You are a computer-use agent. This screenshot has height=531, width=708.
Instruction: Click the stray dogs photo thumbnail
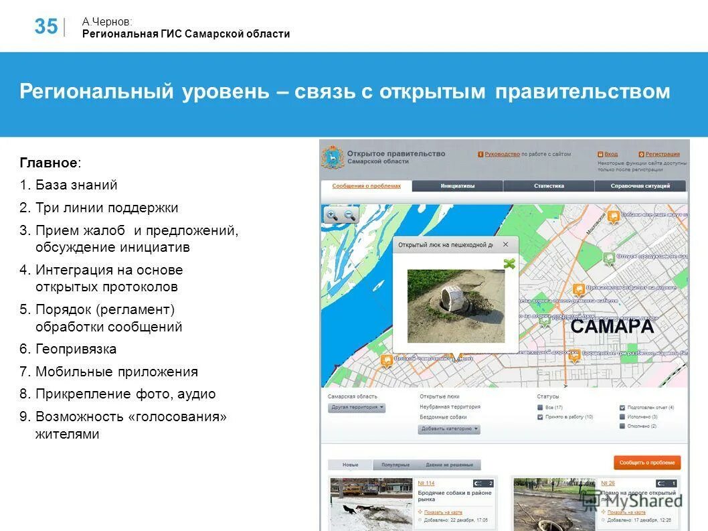click(371, 502)
